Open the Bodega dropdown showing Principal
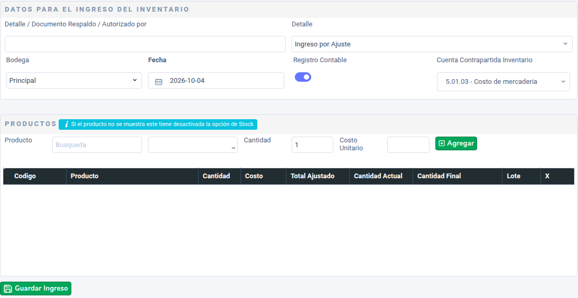The image size is (578, 298). [x=74, y=80]
